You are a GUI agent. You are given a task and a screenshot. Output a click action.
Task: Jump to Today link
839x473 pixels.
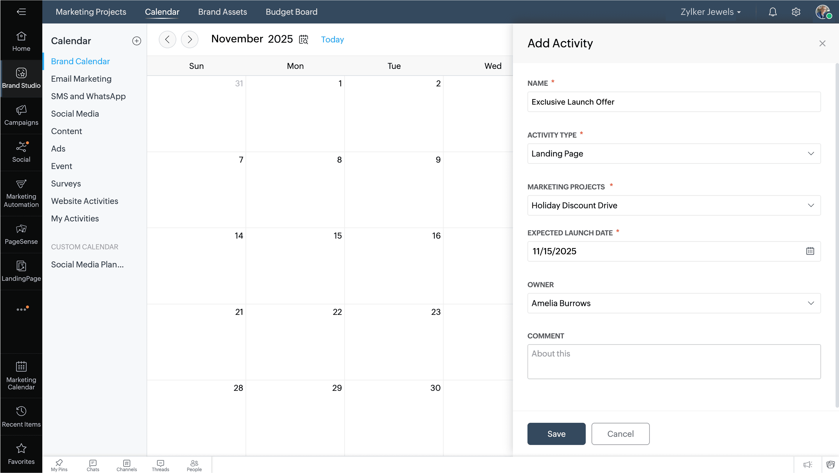(x=332, y=39)
